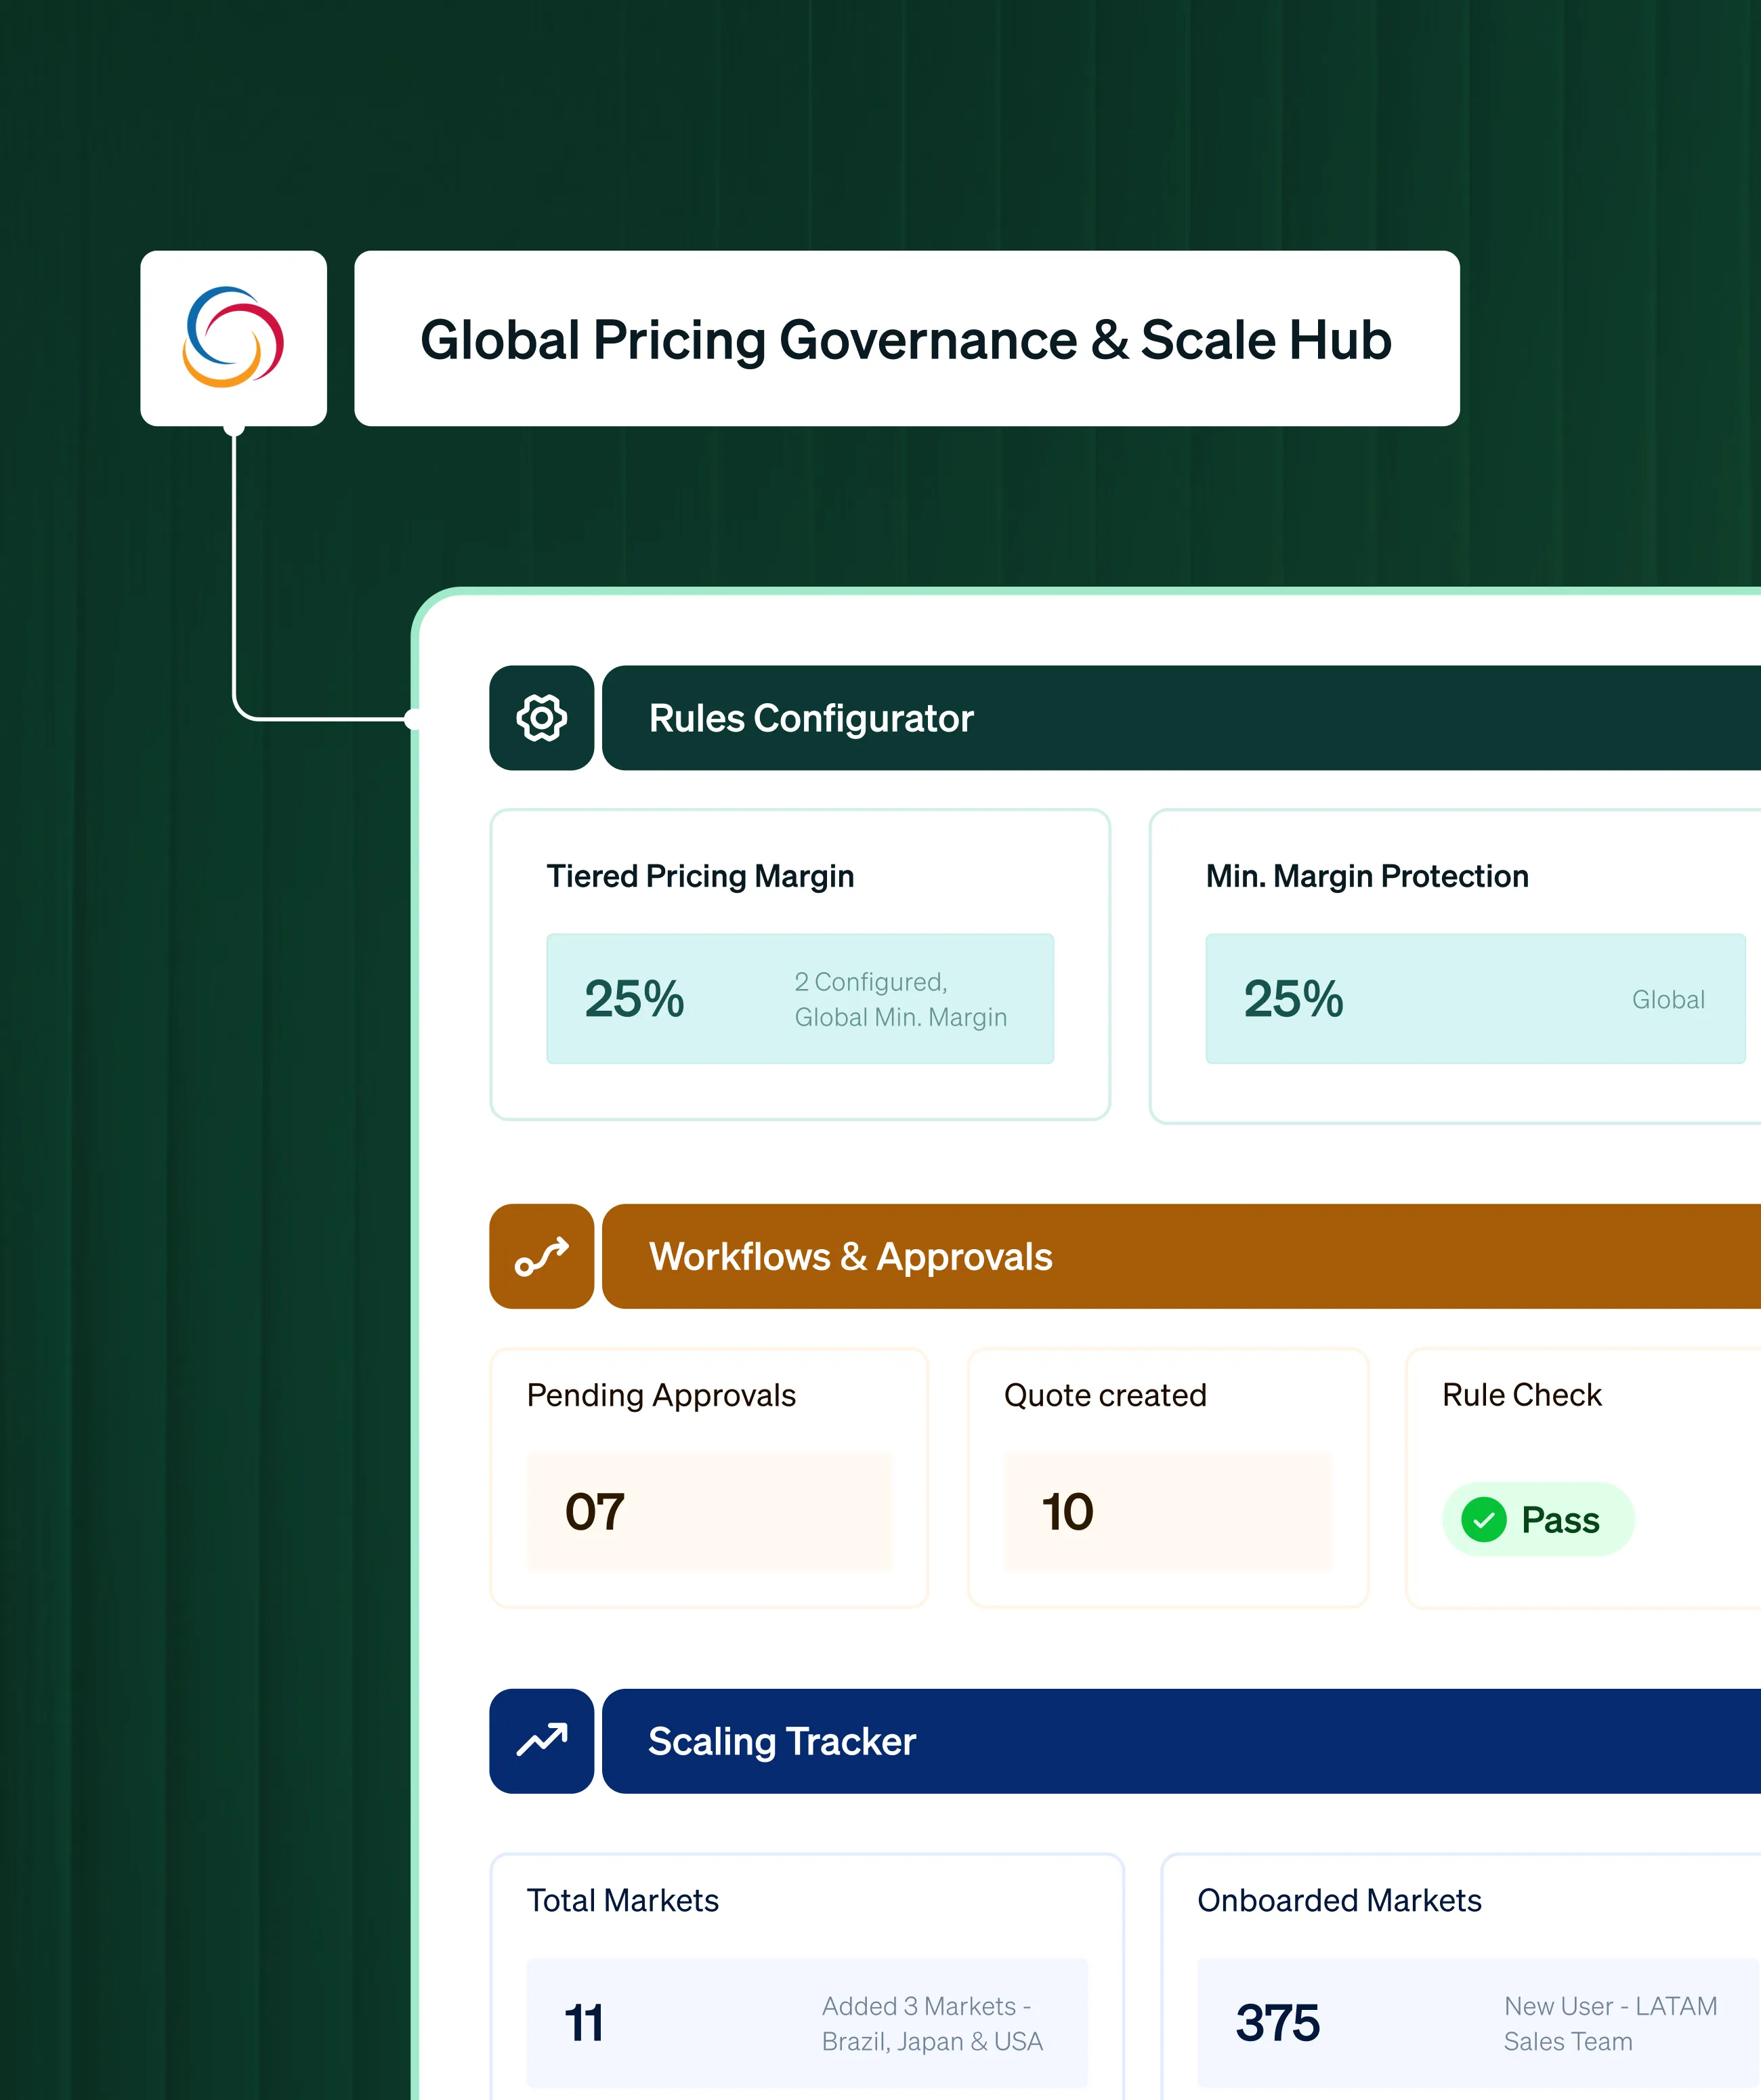Click the Global Pricing Governance title
Viewport: 1761px width, 2100px height.
pos(906,339)
